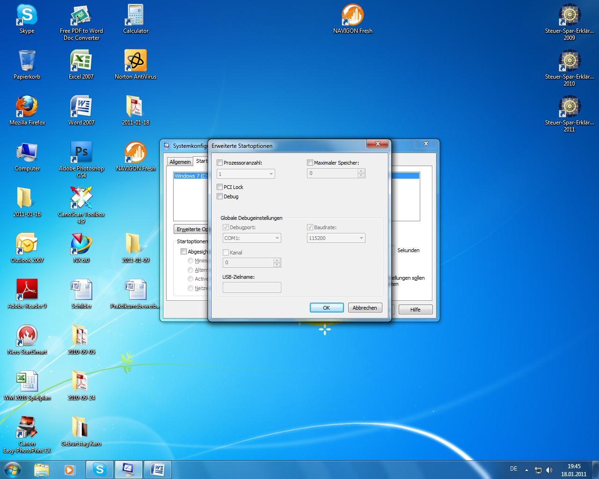Select the Computer desktop icon
599x479 pixels.
(27, 156)
